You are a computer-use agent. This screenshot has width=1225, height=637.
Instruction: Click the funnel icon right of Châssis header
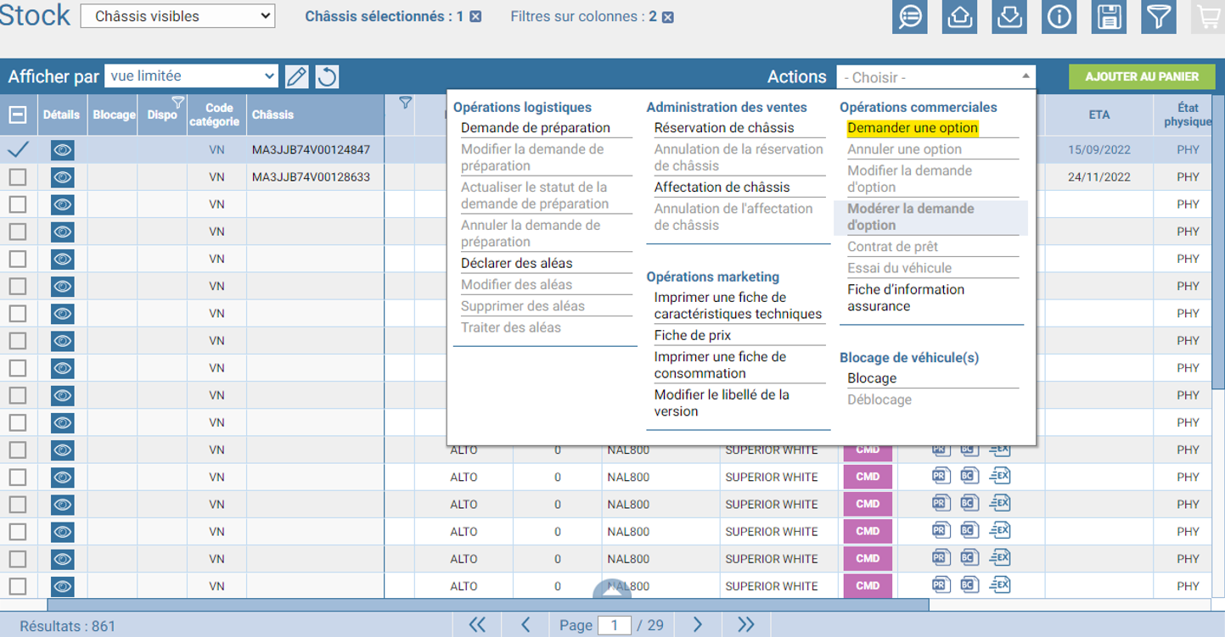(405, 103)
